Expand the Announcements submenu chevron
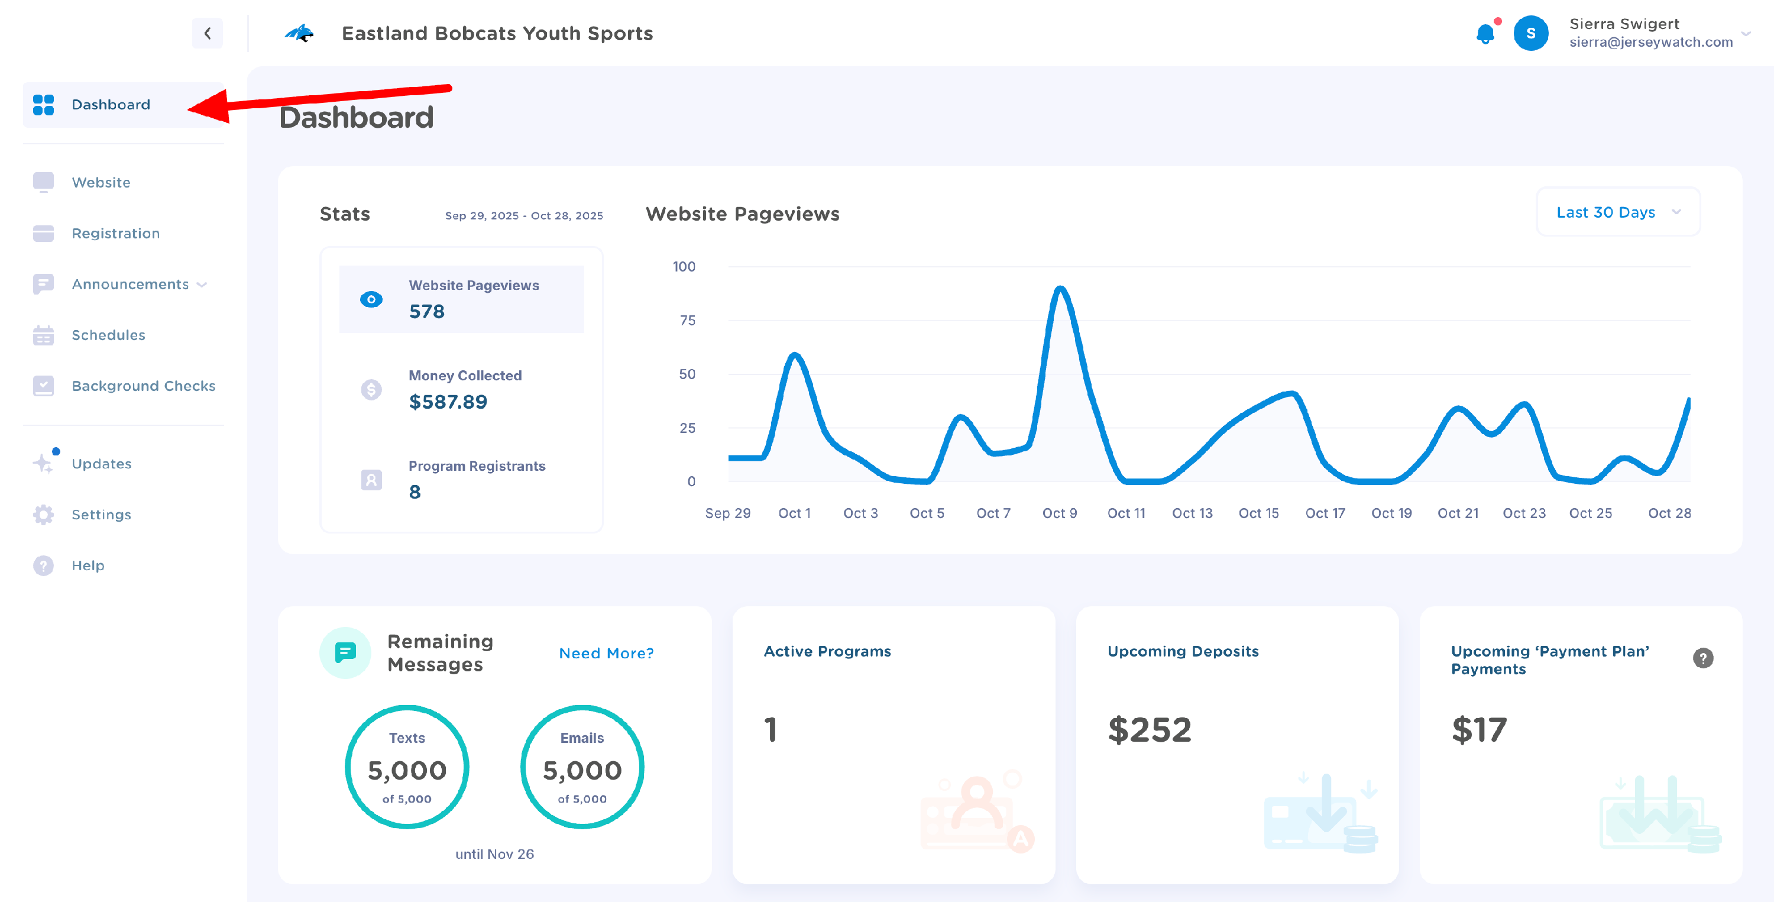 click(202, 284)
